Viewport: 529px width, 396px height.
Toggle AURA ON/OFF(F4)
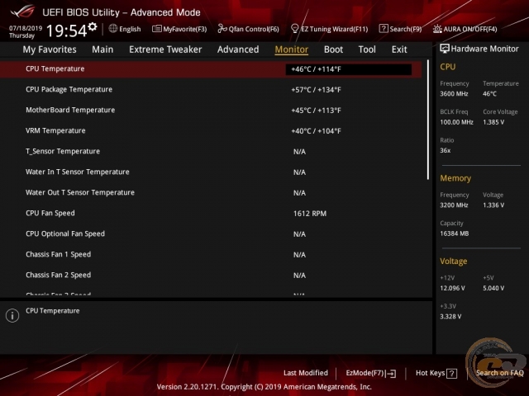pyautogui.click(x=465, y=29)
